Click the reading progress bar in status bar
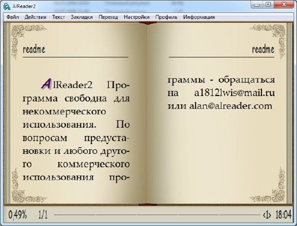This screenshot has height=226, width=297. click(x=157, y=215)
